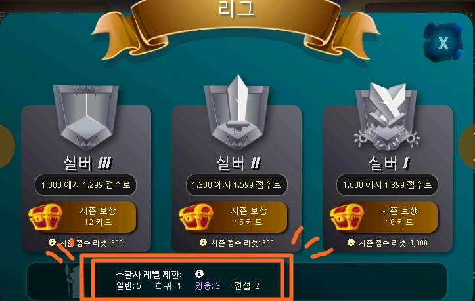Click info icon beside season reset 1,000
The width and height of the screenshot is (475, 301).
pos(351,243)
